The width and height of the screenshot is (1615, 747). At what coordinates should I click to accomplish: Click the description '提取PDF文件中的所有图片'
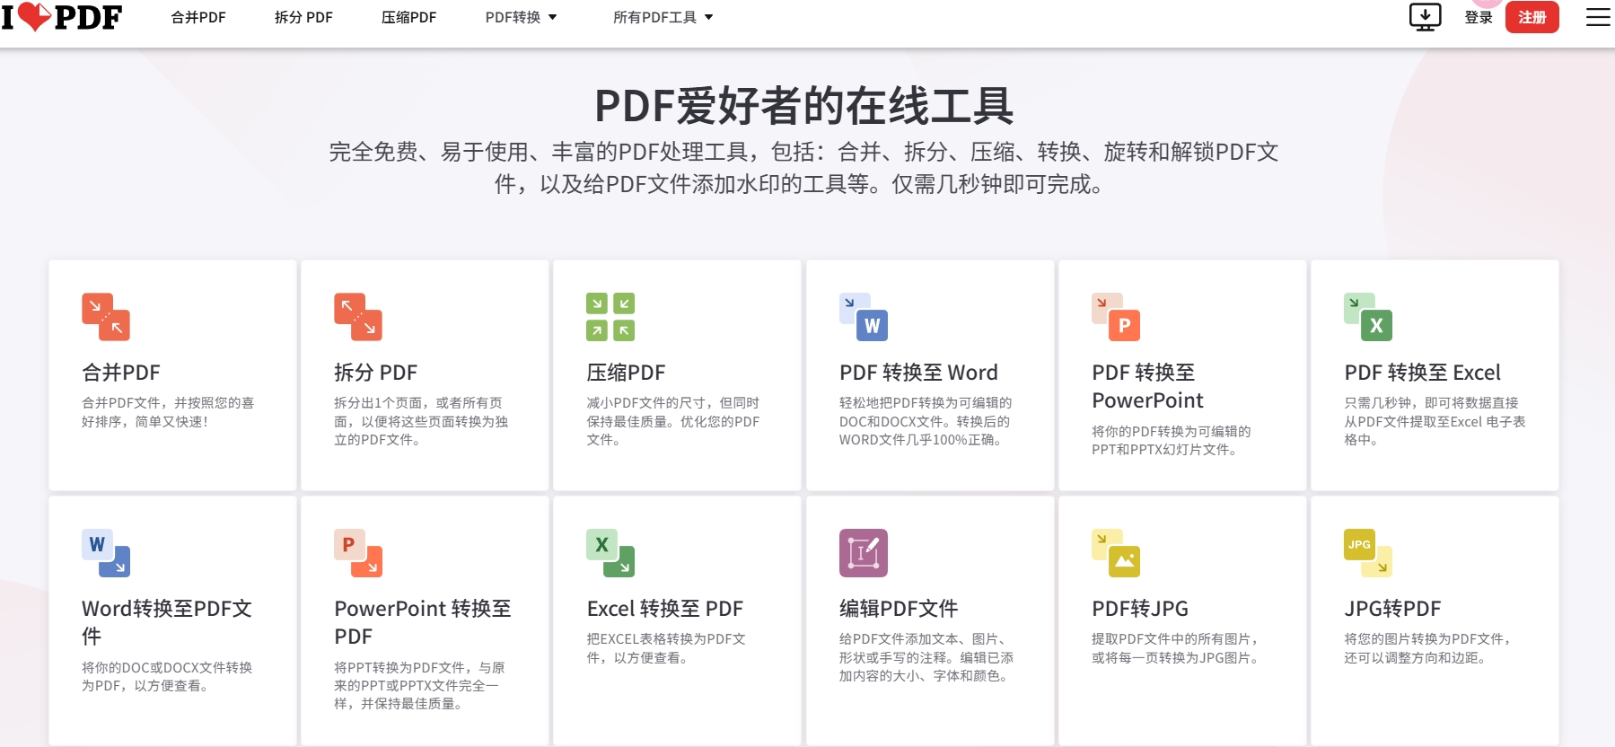(x=1177, y=648)
